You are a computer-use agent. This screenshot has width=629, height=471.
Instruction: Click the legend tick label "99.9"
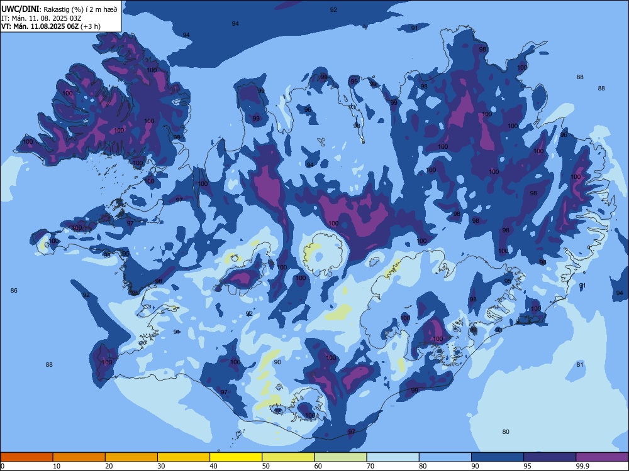583,466
